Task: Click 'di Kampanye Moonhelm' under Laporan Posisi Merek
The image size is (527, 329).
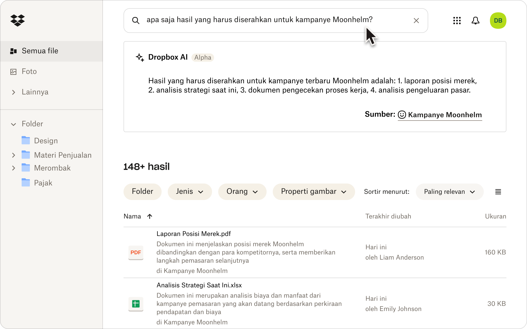Action: point(192,271)
